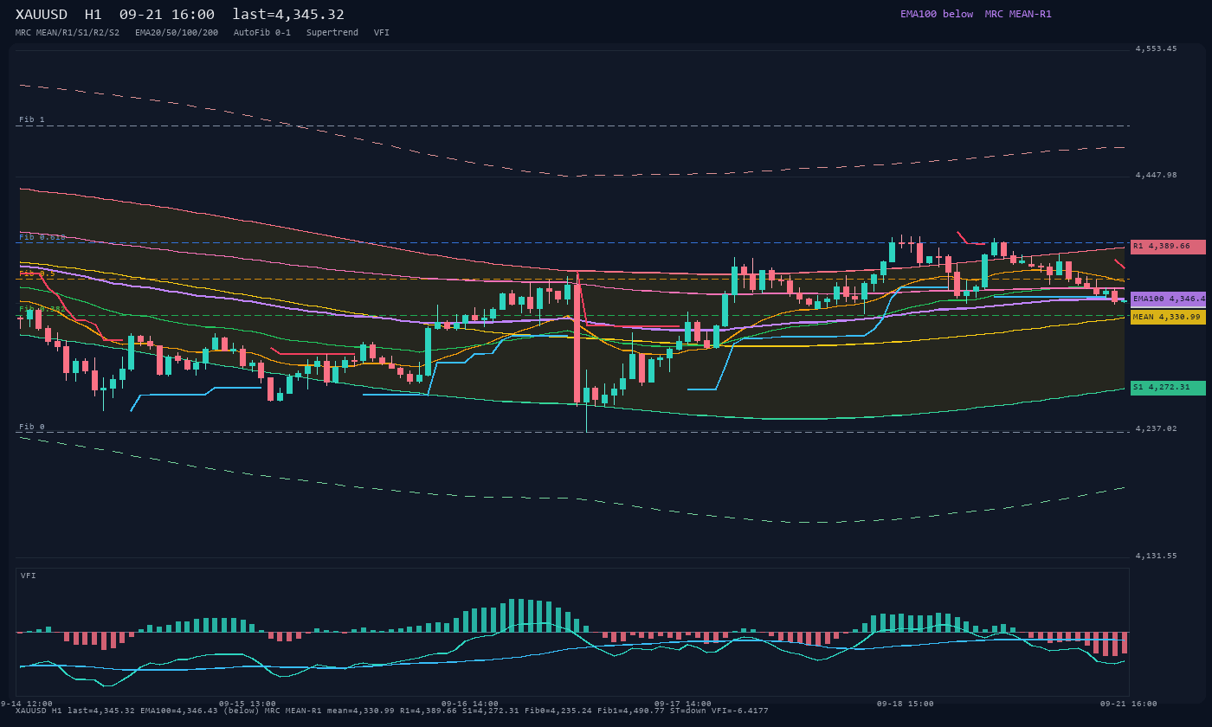Select the 09-15 13:00 time axis label

(x=248, y=704)
